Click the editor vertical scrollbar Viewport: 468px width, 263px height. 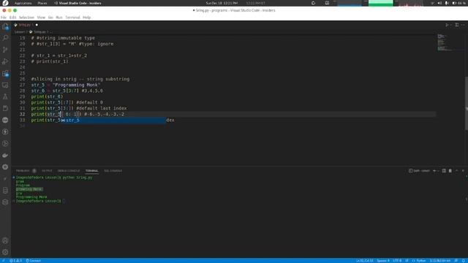[x=467, y=103]
